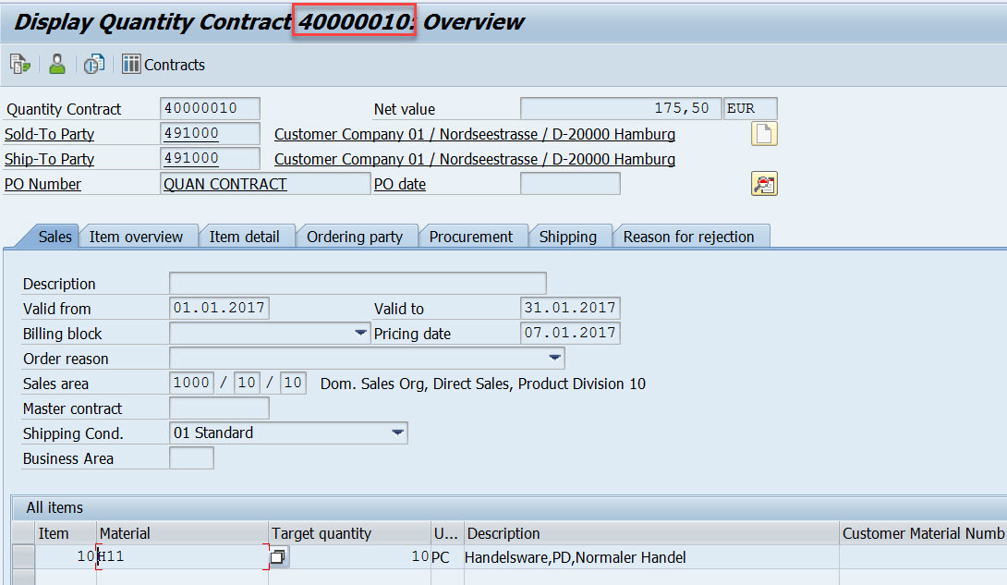The width and height of the screenshot is (1007, 585).
Task: Open the header output preview icon near PO date
Action: [x=764, y=183]
